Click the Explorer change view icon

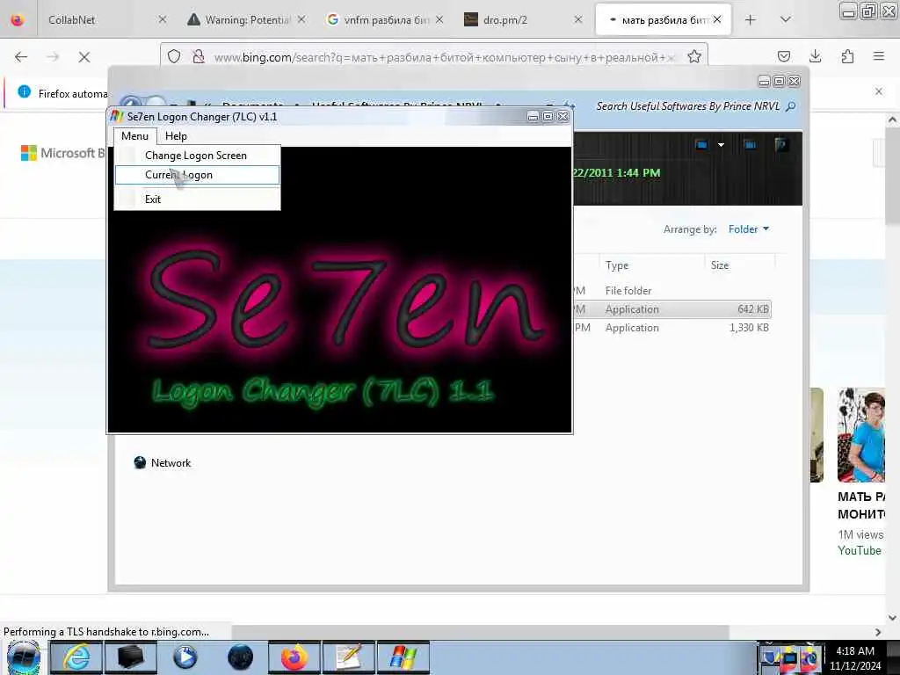click(701, 145)
